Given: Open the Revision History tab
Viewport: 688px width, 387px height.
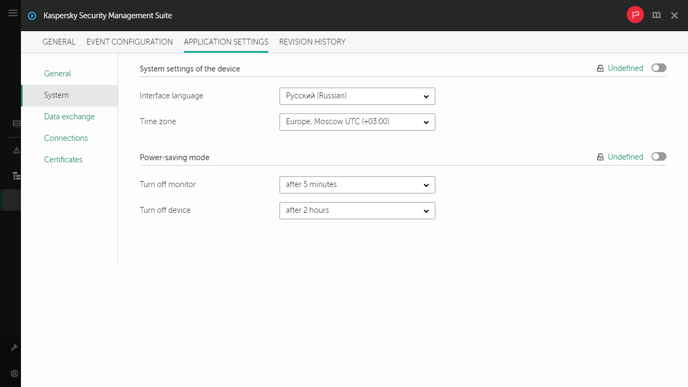Looking at the screenshot, I should [312, 42].
